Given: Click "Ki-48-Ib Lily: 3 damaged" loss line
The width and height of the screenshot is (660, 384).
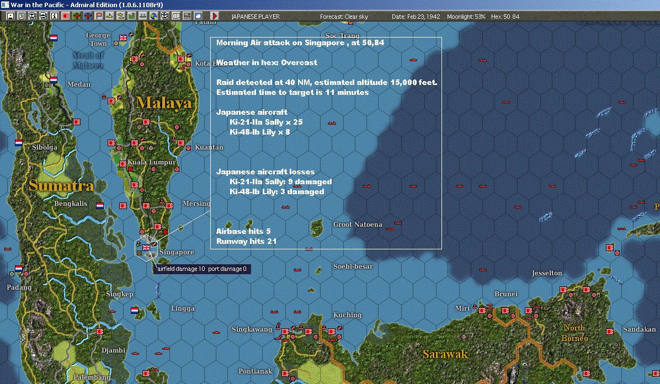Looking at the screenshot, I should pos(277,191).
